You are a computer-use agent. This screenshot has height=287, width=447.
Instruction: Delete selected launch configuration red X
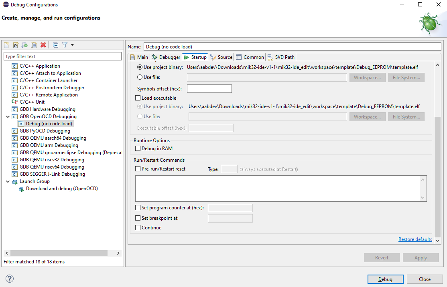[x=43, y=45]
